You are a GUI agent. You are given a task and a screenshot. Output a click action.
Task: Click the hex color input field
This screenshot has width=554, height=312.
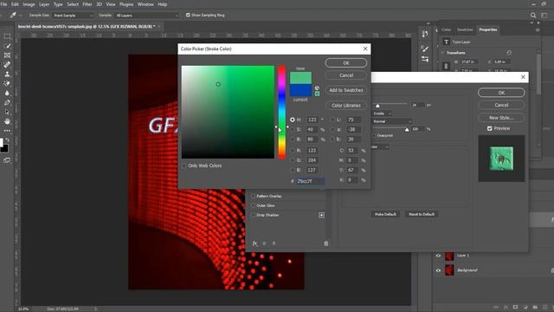(x=310, y=181)
